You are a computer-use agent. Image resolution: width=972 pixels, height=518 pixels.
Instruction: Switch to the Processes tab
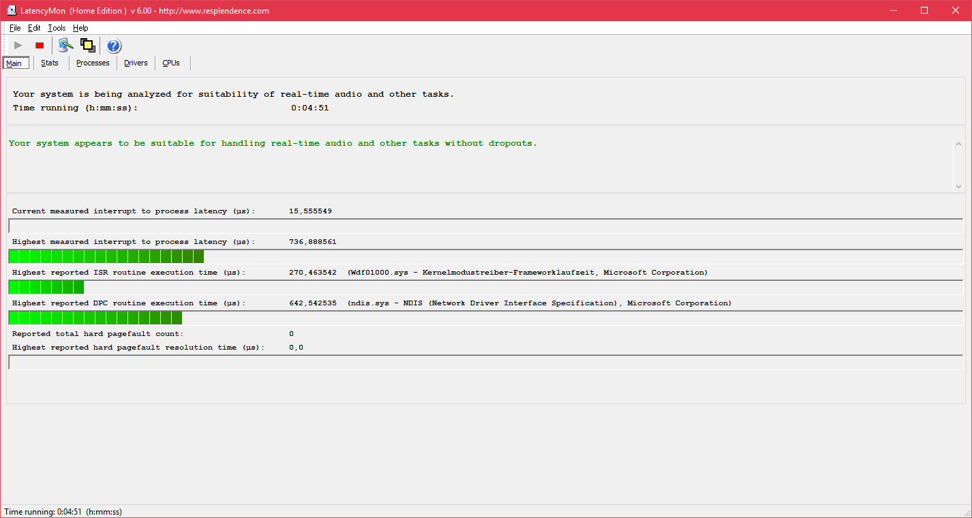[93, 63]
